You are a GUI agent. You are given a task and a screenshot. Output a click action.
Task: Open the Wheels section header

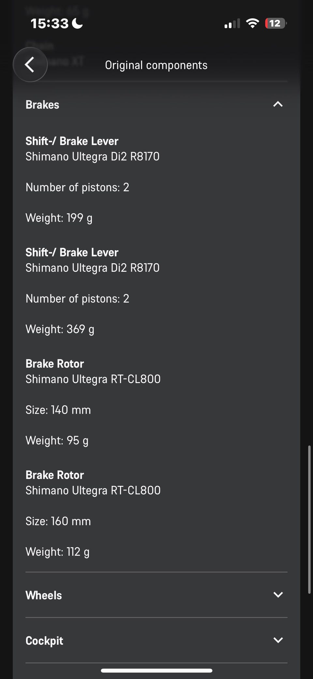pos(156,595)
